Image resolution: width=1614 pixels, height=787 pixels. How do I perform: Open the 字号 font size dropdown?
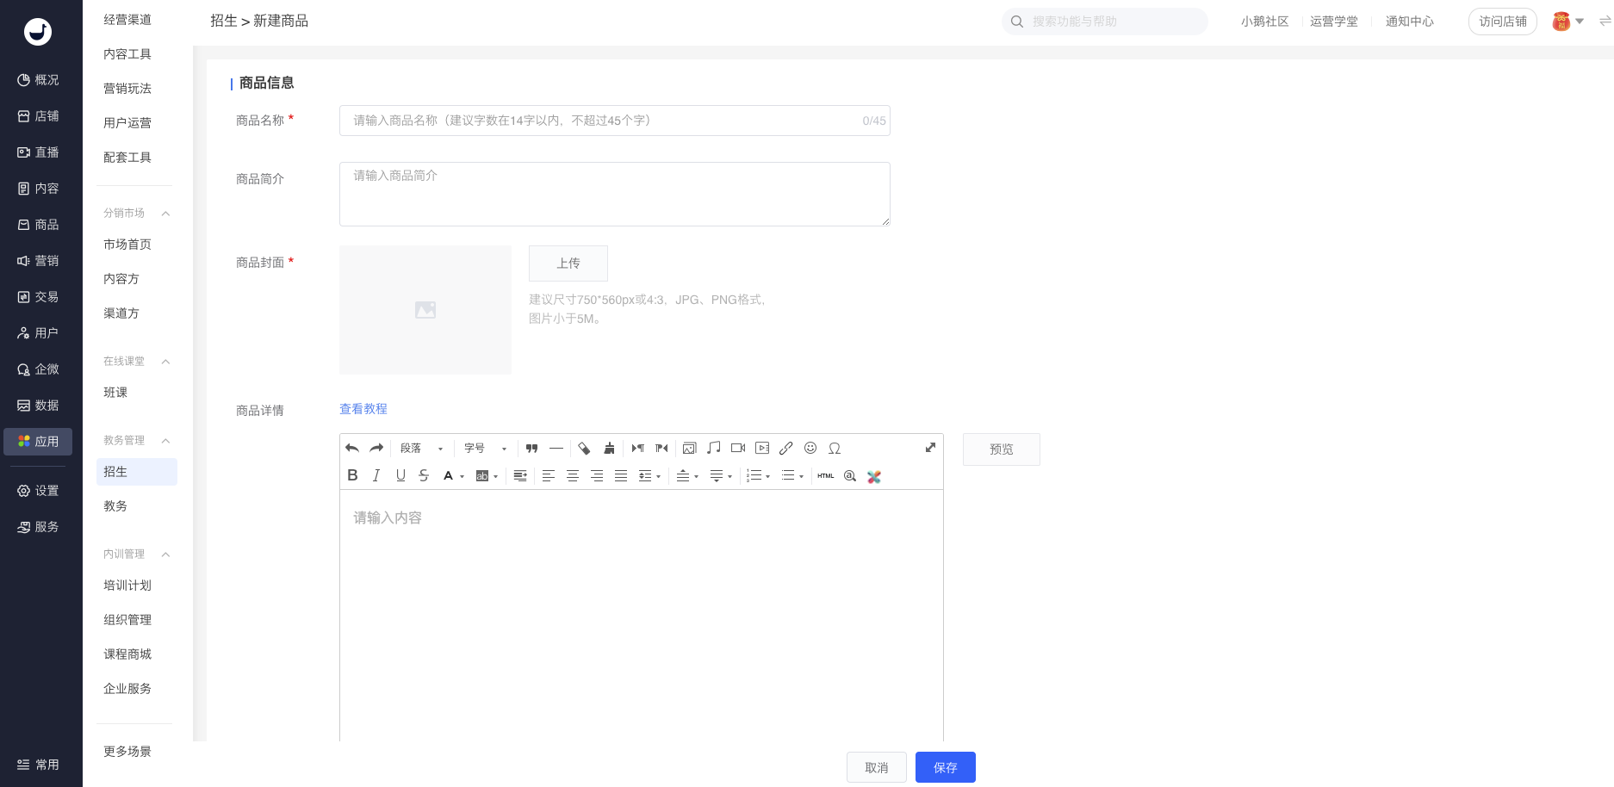coord(486,448)
